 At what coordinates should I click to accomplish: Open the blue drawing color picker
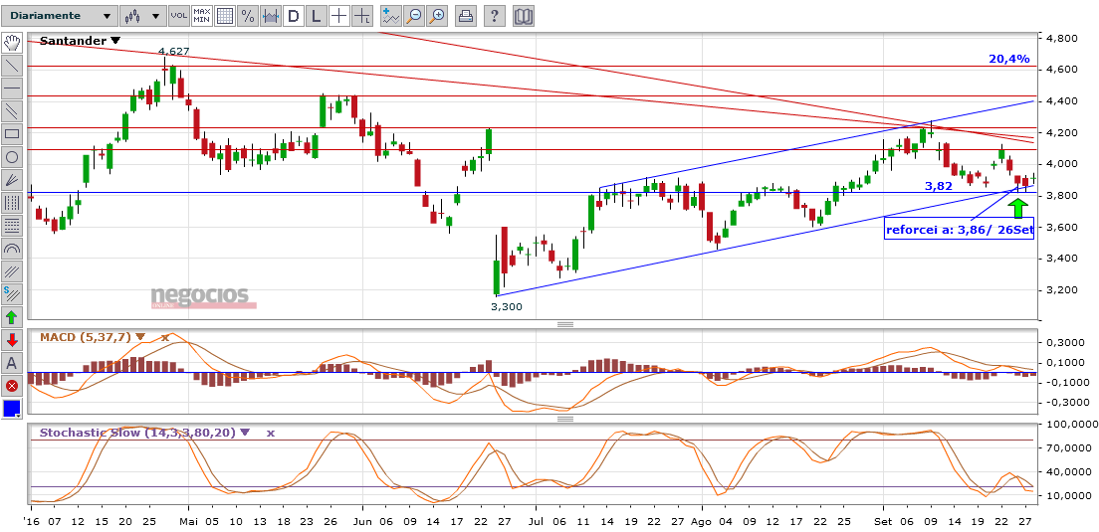tap(11, 409)
